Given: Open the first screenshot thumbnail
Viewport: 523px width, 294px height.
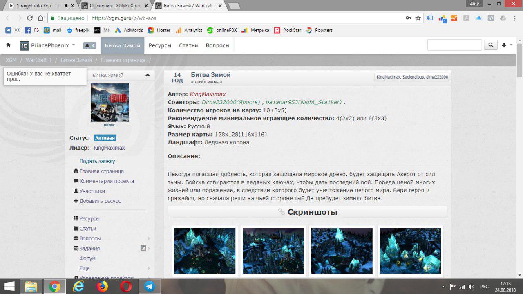Looking at the screenshot, I should pos(205,251).
